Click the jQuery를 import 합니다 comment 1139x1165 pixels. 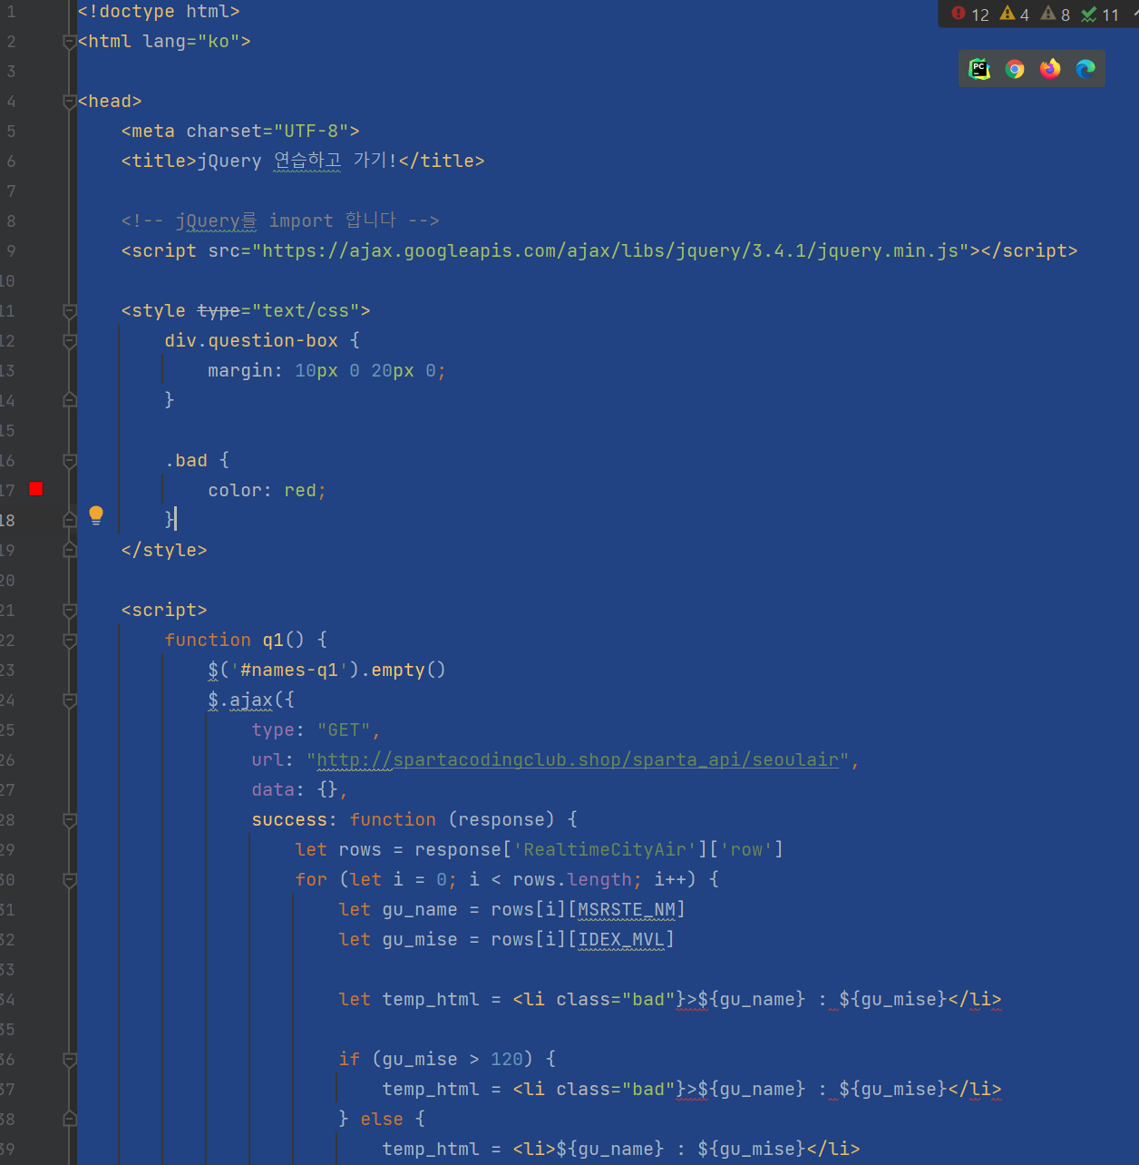[280, 221]
